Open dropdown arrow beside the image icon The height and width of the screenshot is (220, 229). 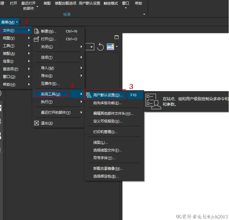[x=117, y=46]
